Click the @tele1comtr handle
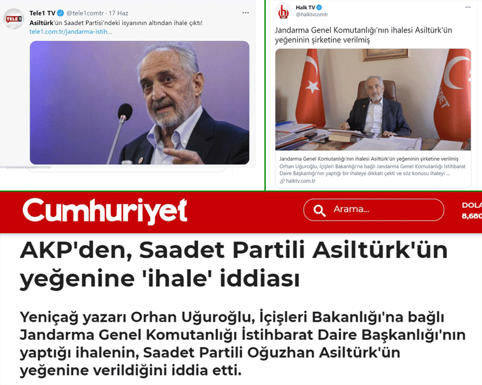The image size is (482, 385). [x=85, y=13]
